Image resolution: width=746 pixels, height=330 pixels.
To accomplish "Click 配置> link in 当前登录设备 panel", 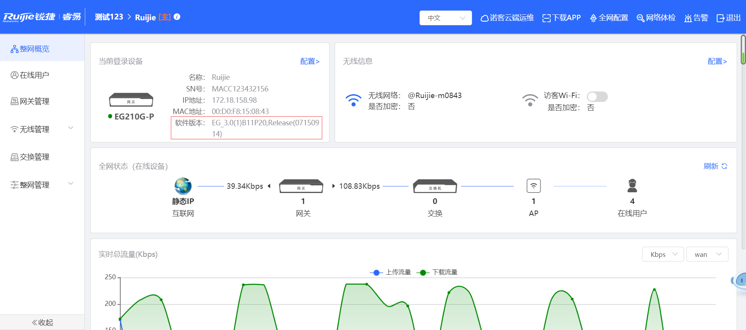I will click(x=310, y=61).
